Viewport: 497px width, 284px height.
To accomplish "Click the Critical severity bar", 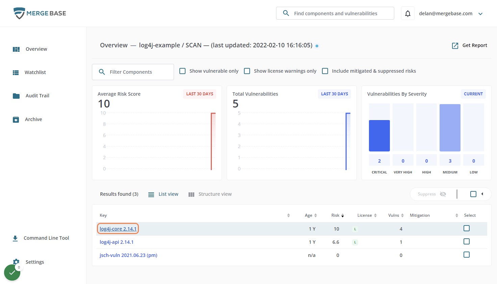I will (379, 136).
